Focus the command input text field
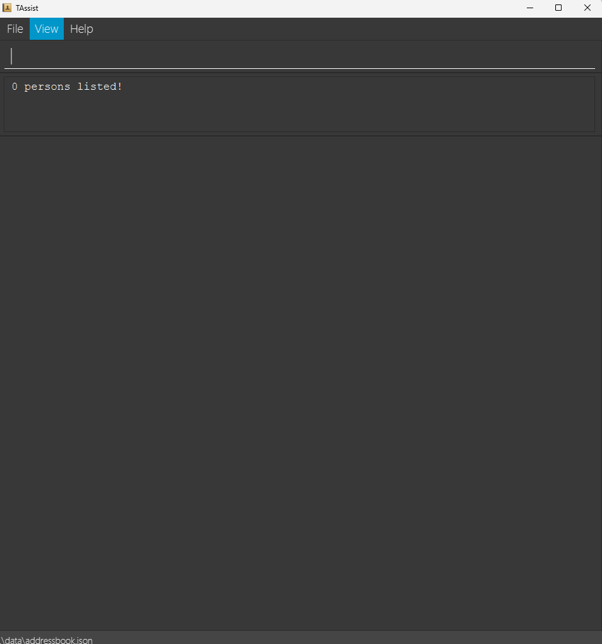Screen dimensions: 602x644 point(299,56)
